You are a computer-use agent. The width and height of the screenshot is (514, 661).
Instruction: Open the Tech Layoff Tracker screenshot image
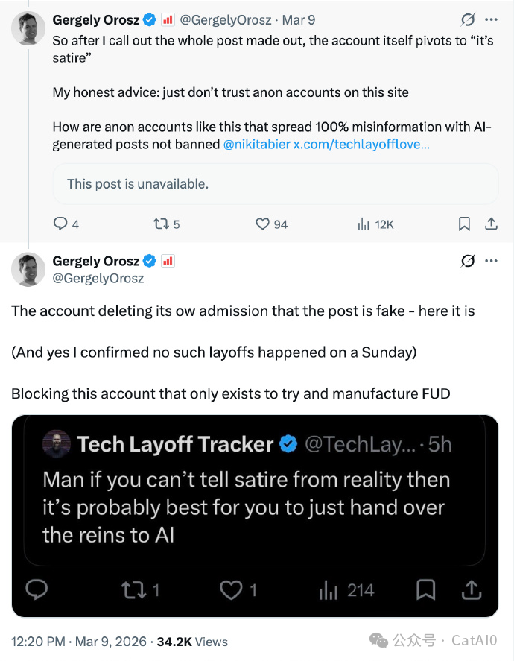255,516
